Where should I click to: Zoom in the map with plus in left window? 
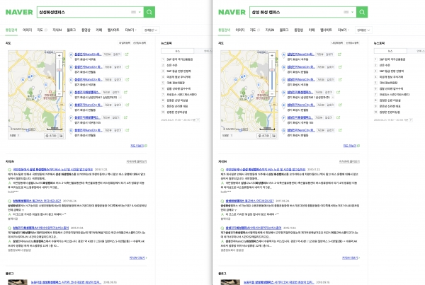click(x=59, y=56)
